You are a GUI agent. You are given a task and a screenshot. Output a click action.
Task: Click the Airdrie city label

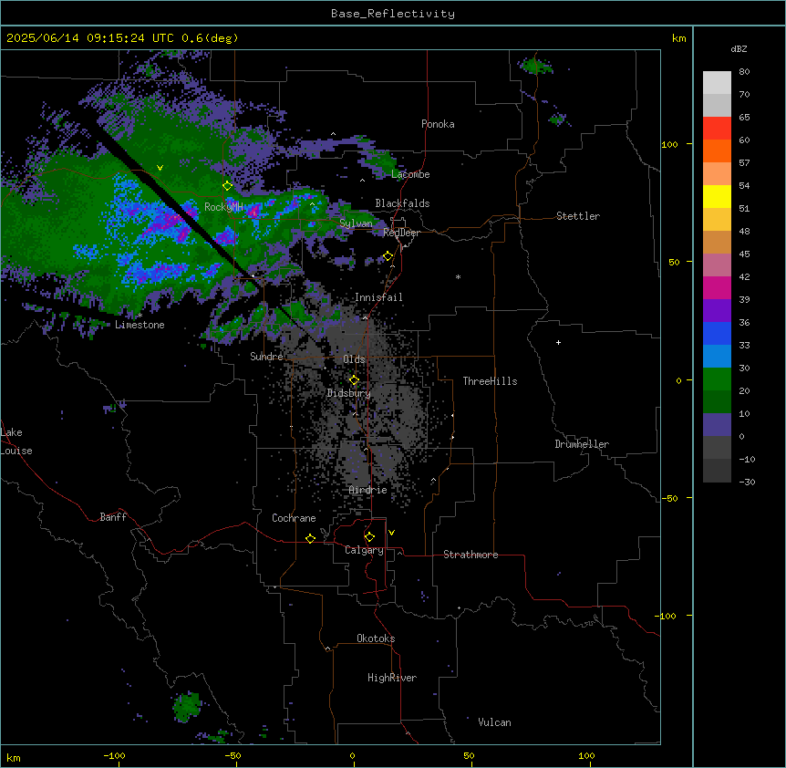pos(367,490)
